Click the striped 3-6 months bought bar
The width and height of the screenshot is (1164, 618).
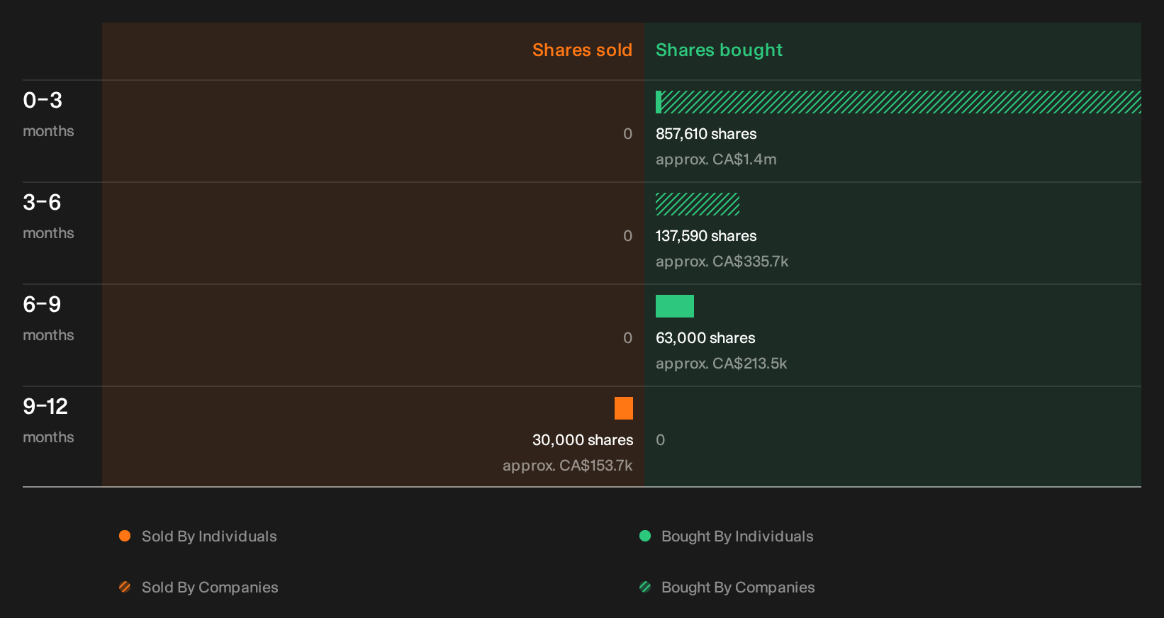pos(698,204)
